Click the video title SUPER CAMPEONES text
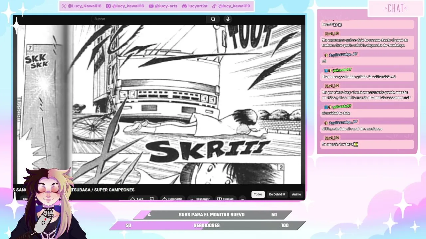426x239 pixels. 114,190
